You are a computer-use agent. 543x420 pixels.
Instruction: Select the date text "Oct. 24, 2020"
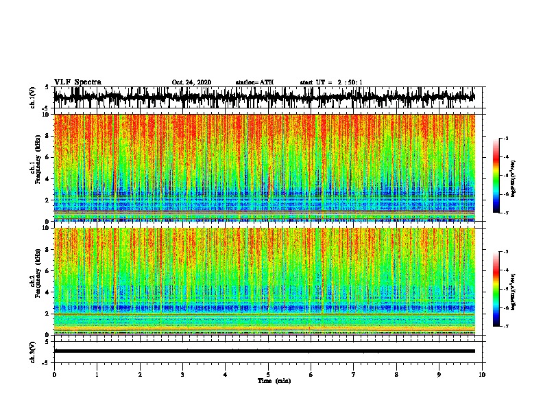point(191,82)
